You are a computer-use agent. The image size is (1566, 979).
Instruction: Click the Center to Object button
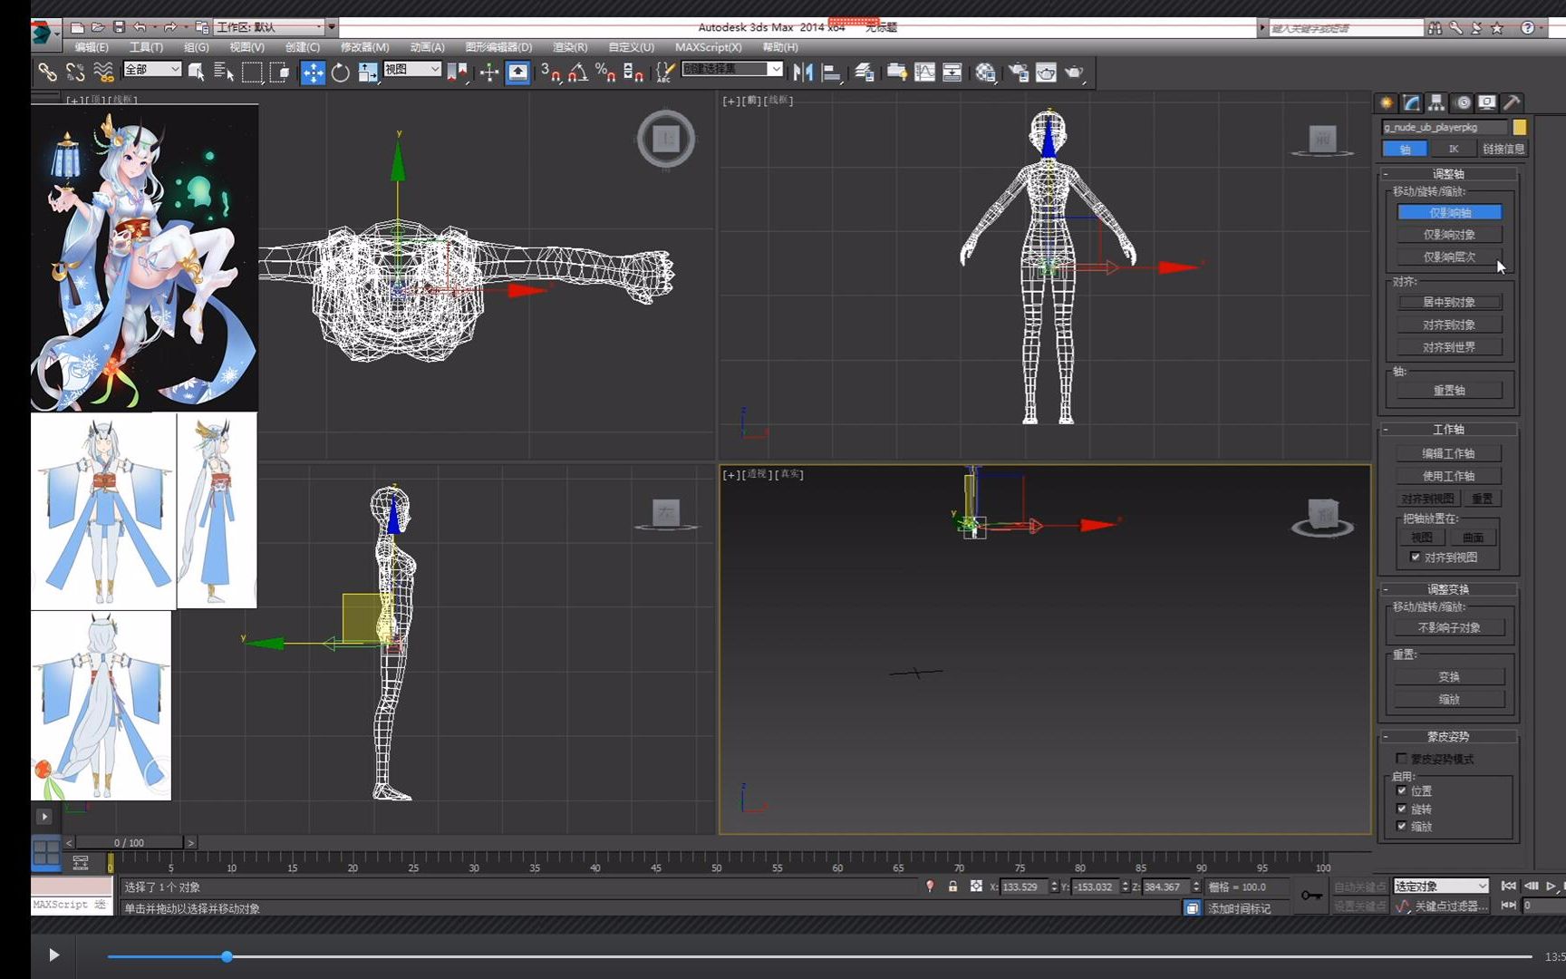click(x=1449, y=302)
